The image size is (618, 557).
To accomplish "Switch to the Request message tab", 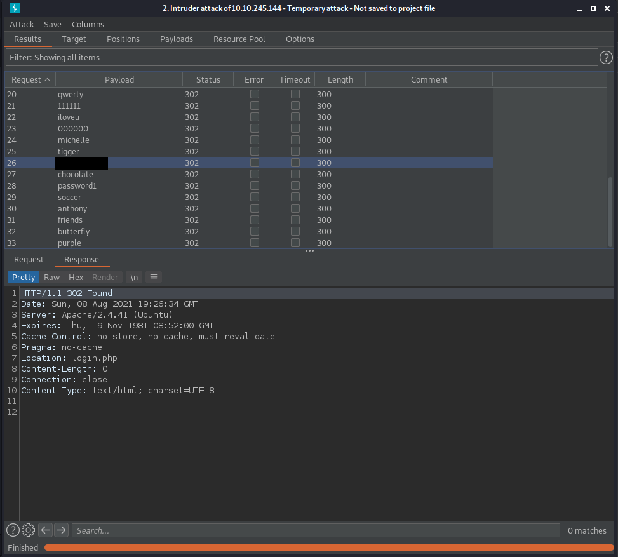I will pos(29,260).
